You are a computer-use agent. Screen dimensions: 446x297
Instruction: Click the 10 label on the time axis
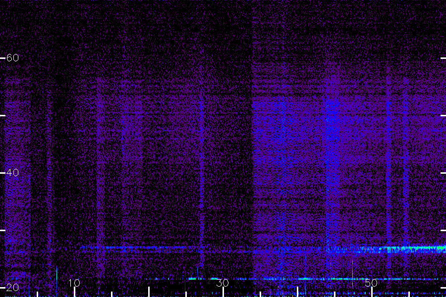(x=74, y=283)
